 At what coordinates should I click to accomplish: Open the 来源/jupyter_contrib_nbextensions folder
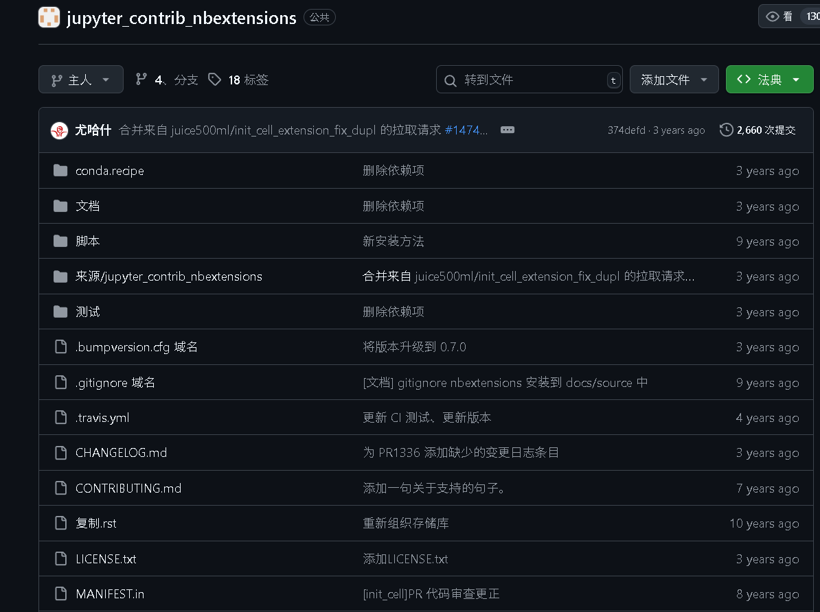coord(169,276)
